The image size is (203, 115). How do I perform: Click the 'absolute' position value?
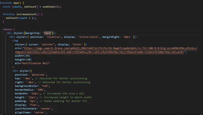pyautogui.click(x=38, y=75)
